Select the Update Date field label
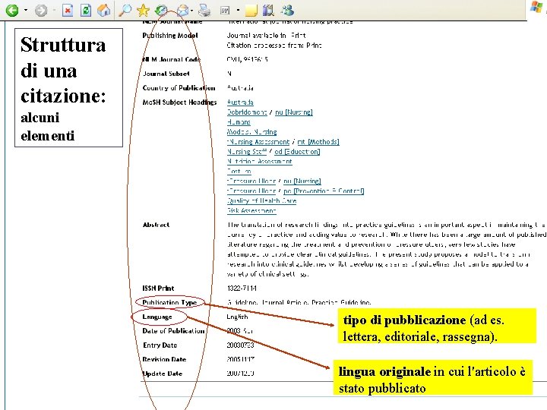 163,374
